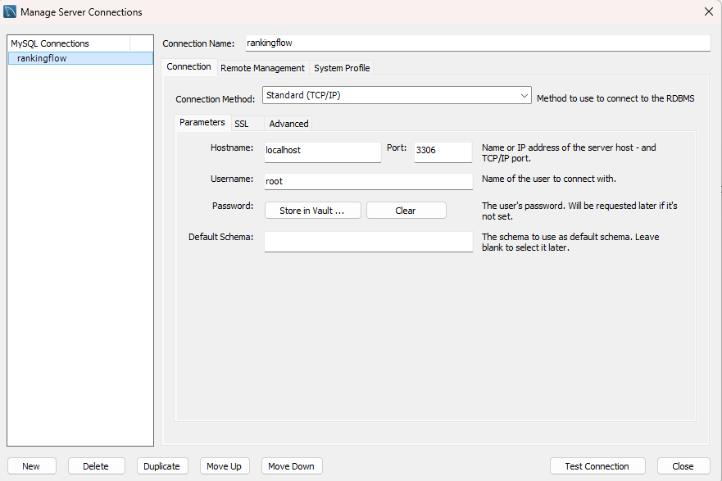Click the 'Username:' label

(232, 179)
